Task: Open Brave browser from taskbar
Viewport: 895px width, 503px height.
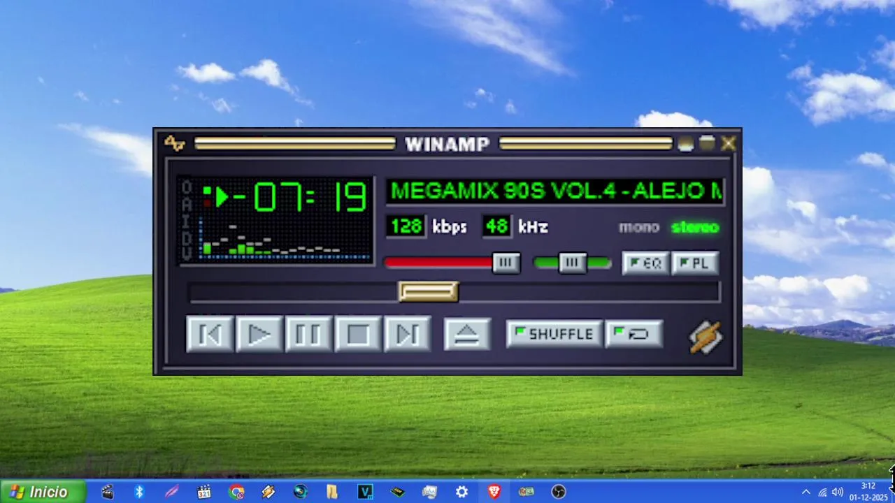Action: click(494, 492)
